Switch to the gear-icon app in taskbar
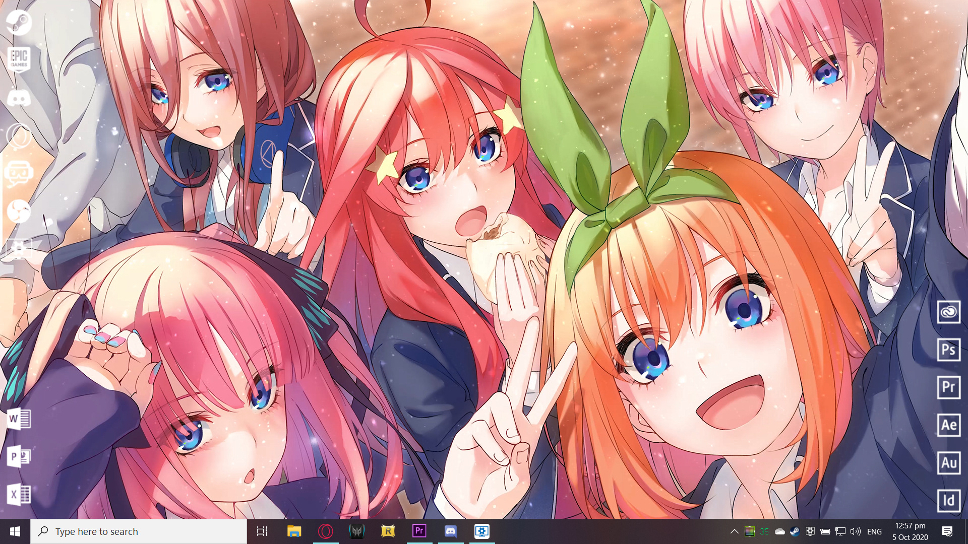 point(482,531)
